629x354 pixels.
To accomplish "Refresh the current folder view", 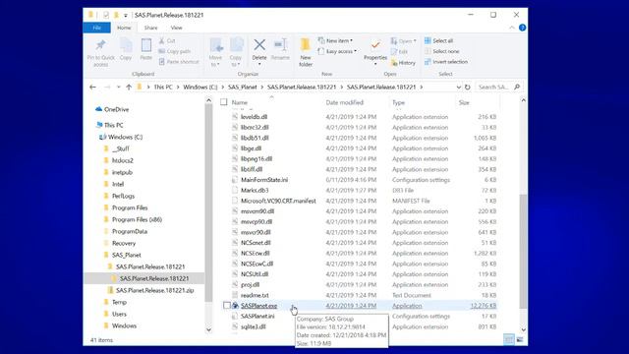I will click(468, 88).
